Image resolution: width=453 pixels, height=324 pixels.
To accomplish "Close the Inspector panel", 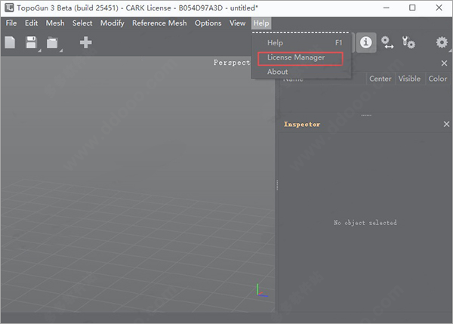I will point(446,124).
